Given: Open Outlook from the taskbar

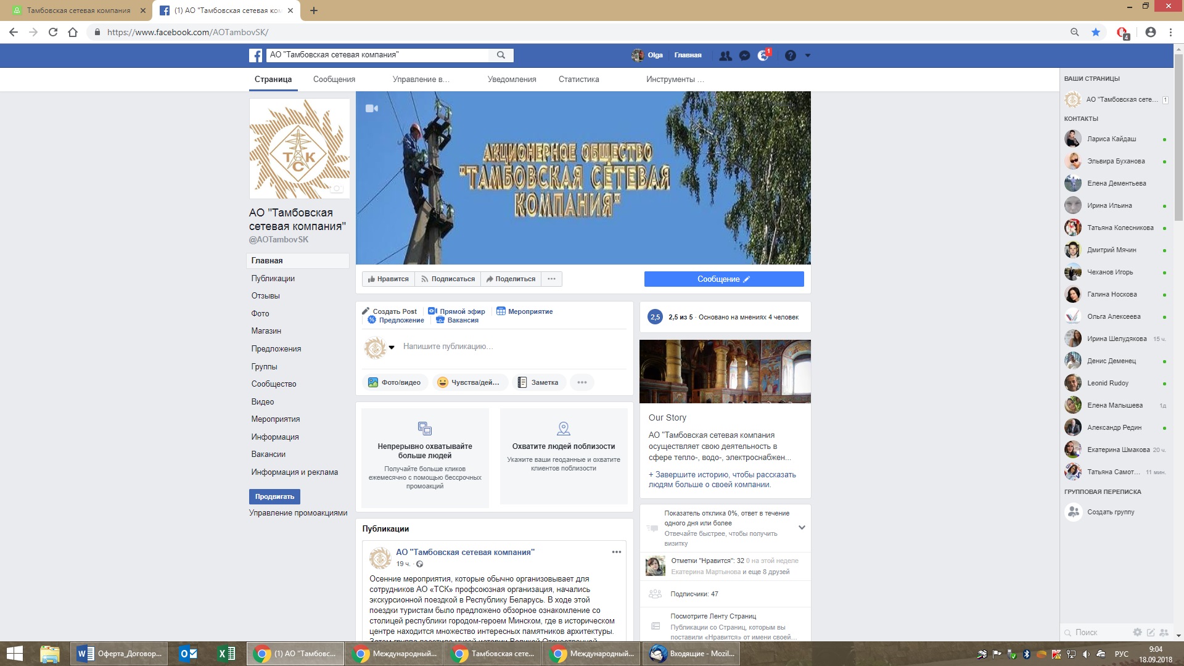Looking at the screenshot, I should [188, 654].
